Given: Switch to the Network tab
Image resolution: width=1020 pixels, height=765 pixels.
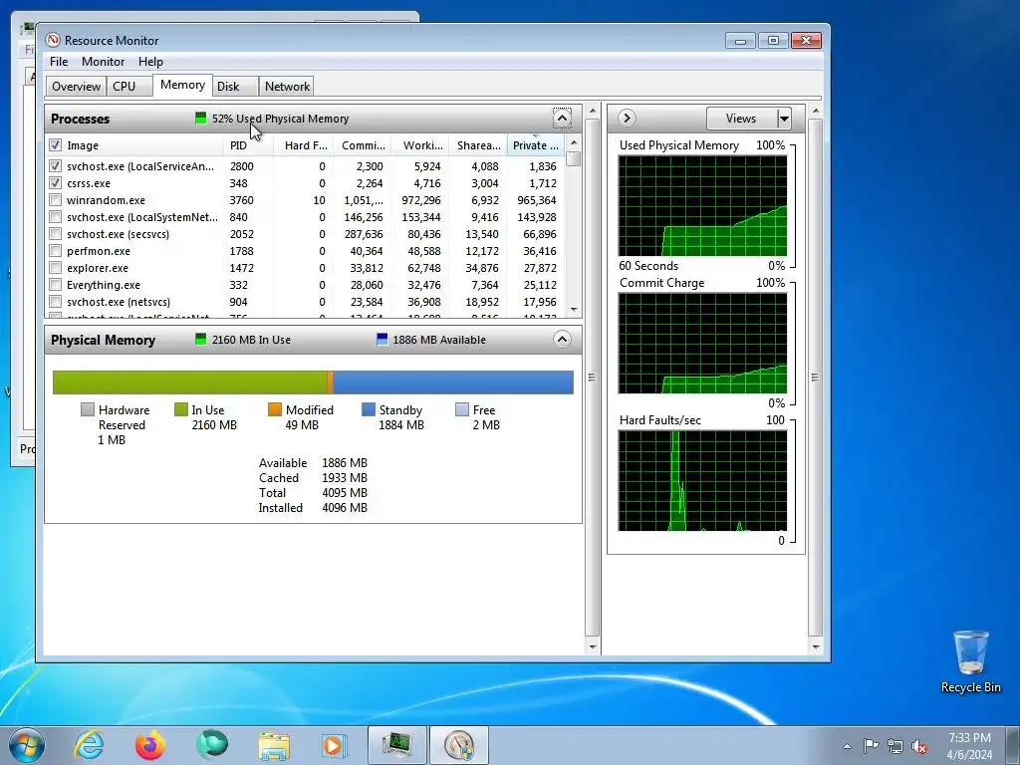Looking at the screenshot, I should point(287,86).
